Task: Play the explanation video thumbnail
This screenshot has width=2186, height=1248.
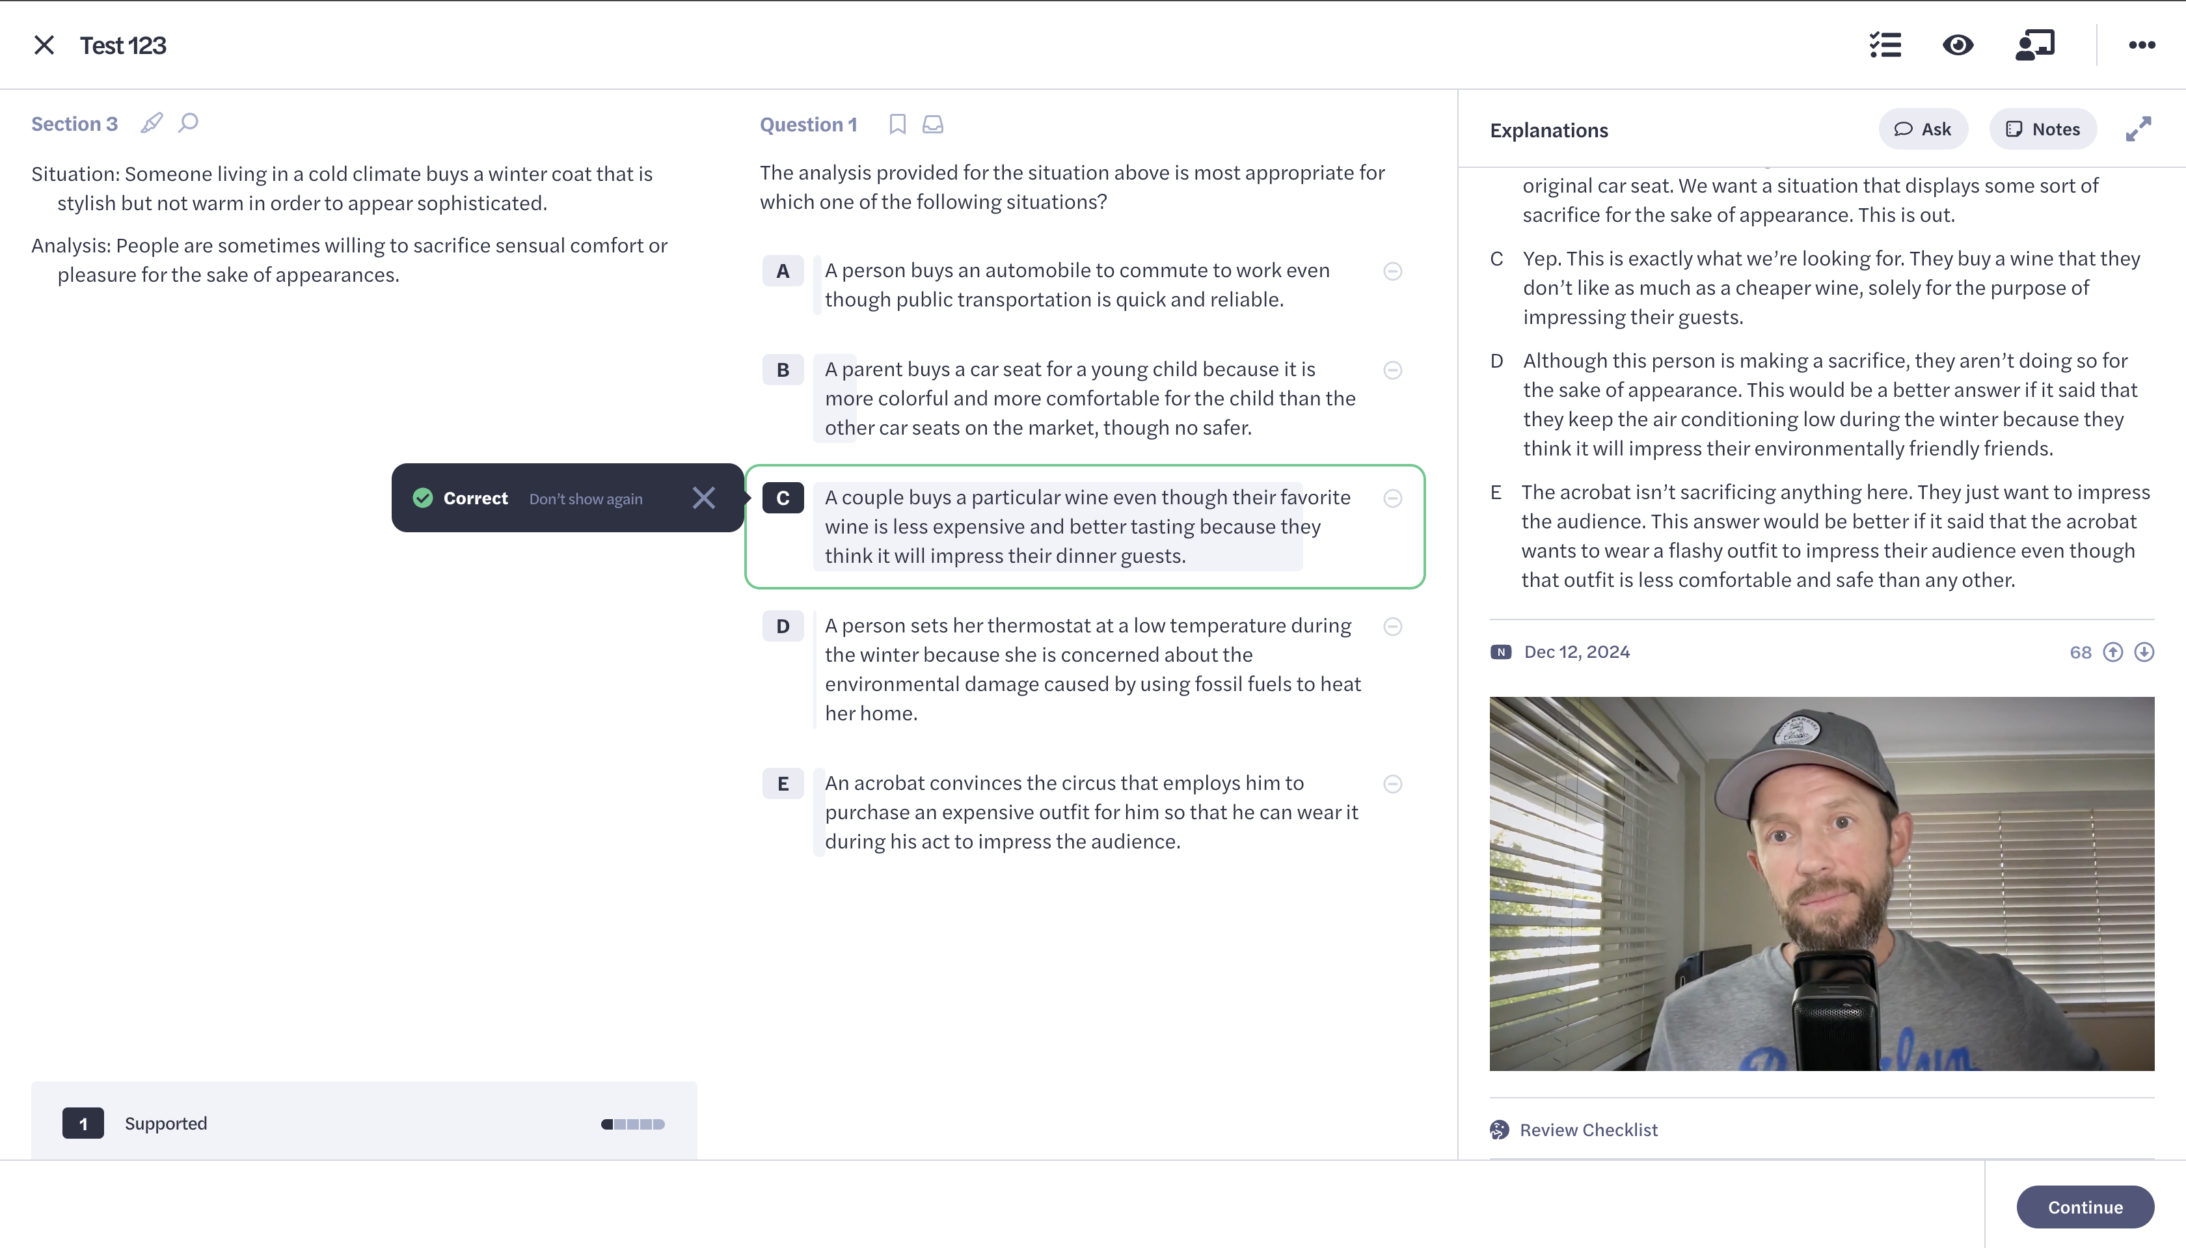Action: pos(1821,883)
